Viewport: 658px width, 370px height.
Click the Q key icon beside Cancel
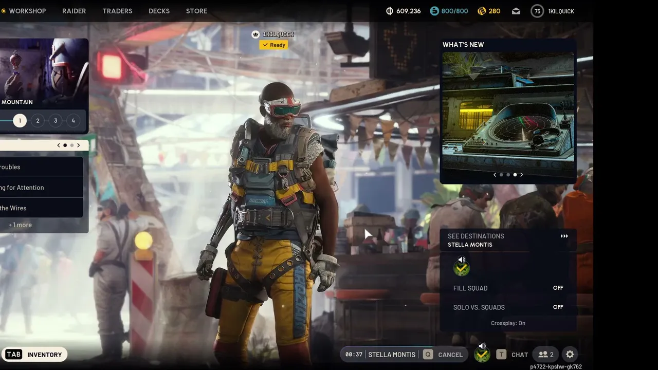pyautogui.click(x=428, y=355)
